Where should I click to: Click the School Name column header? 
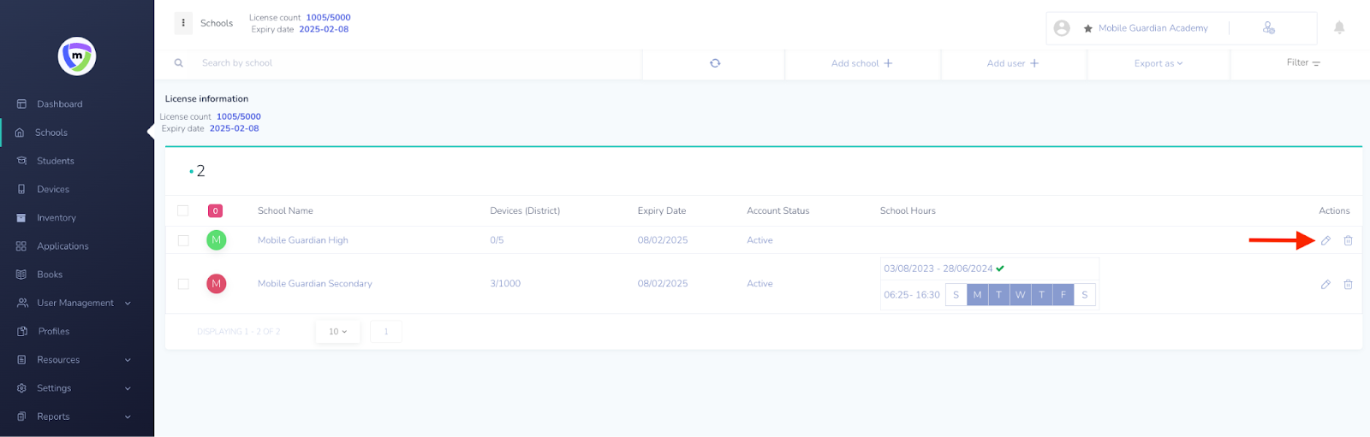coord(285,210)
